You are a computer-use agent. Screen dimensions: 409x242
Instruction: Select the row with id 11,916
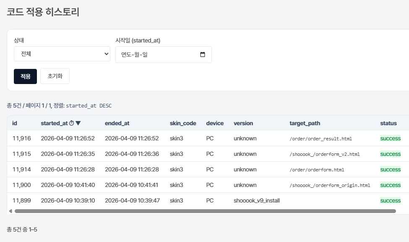coord(208,138)
